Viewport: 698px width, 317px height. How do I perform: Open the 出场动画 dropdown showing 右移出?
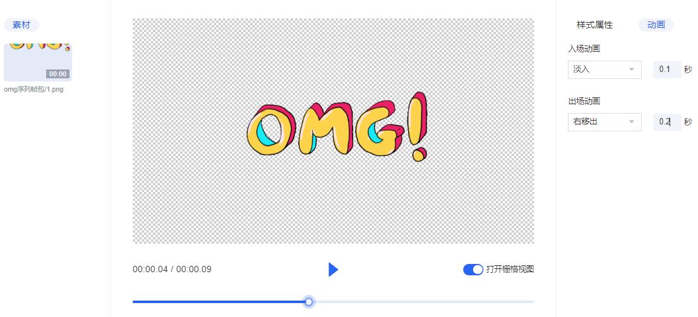[x=605, y=121]
